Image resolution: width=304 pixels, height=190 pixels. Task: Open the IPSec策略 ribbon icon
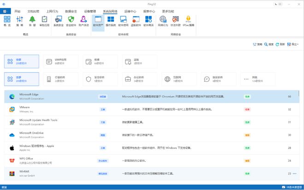pos(188,21)
